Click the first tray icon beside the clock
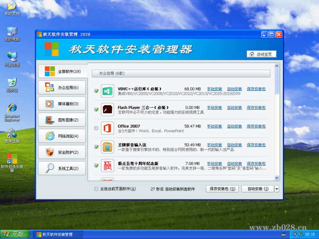Image resolution: width=319 pixels, height=239 pixels. coord(295,234)
